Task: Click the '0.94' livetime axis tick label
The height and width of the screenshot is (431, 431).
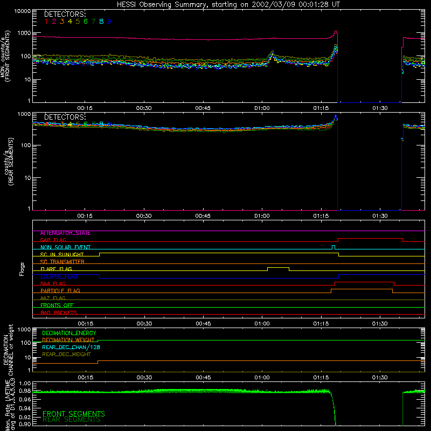Action: 25,408
